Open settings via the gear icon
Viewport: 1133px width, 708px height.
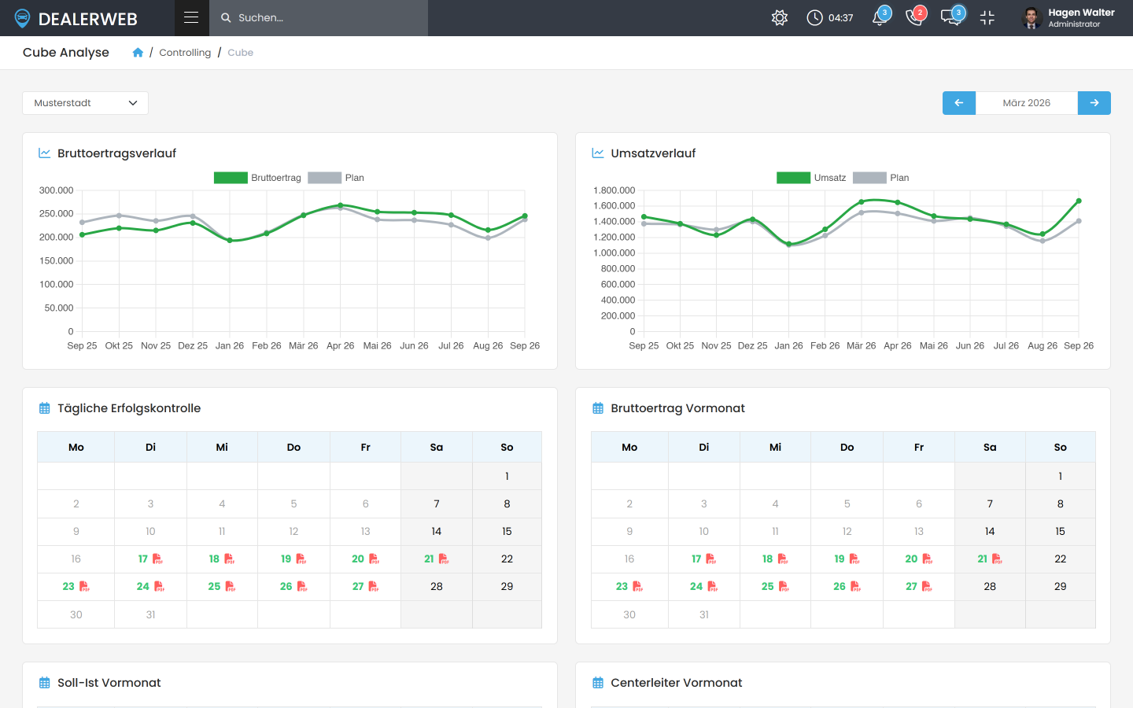point(780,17)
